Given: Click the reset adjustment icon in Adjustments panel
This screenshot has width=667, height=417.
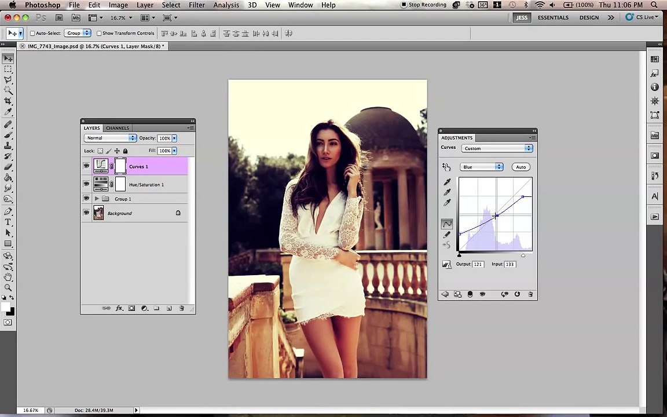Looking at the screenshot, I should (517, 294).
